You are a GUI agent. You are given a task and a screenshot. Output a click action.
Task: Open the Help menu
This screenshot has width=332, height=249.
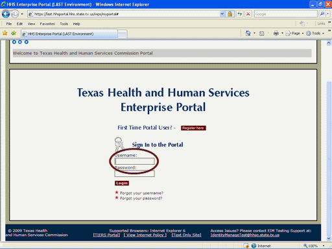pyautogui.click(x=77, y=24)
